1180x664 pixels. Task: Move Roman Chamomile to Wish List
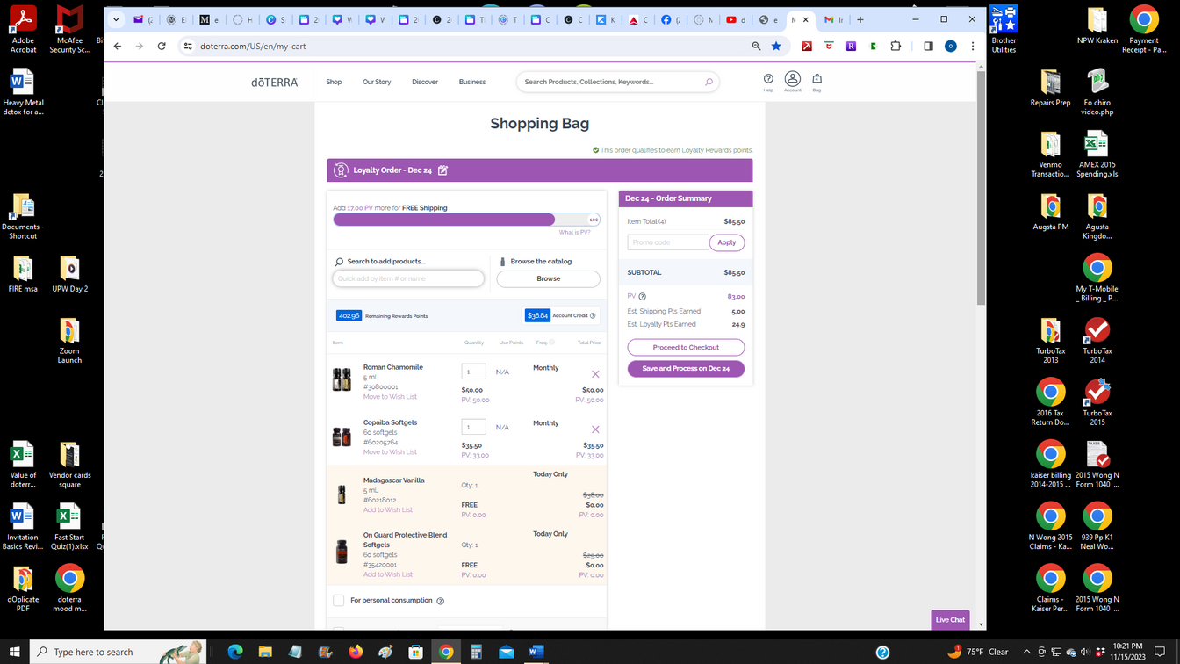[x=390, y=397]
